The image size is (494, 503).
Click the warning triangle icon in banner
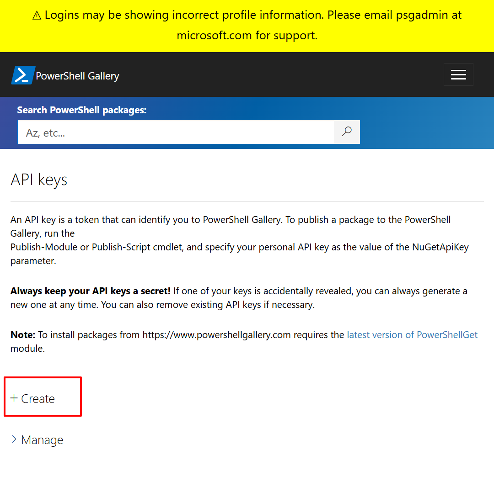tap(37, 15)
